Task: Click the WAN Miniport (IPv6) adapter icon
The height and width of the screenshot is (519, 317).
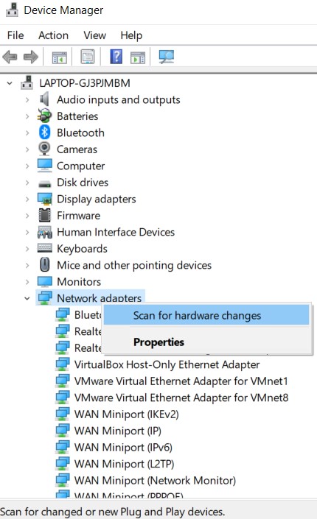Action: (63, 447)
